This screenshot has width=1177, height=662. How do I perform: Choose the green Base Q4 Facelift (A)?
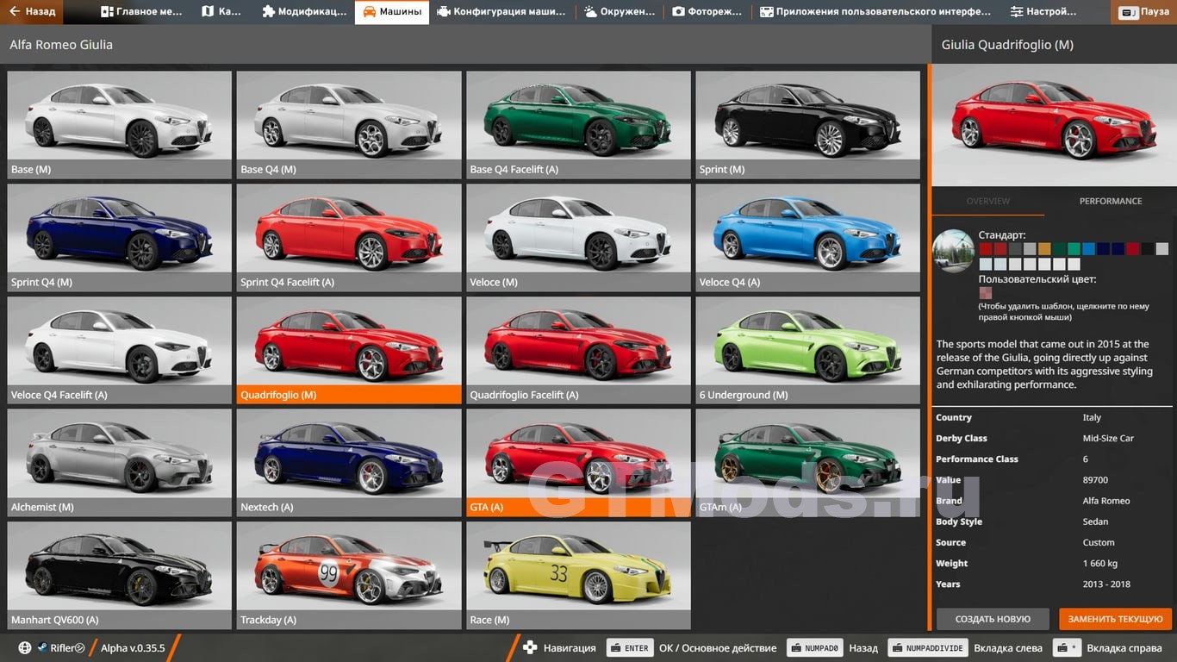click(578, 124)
